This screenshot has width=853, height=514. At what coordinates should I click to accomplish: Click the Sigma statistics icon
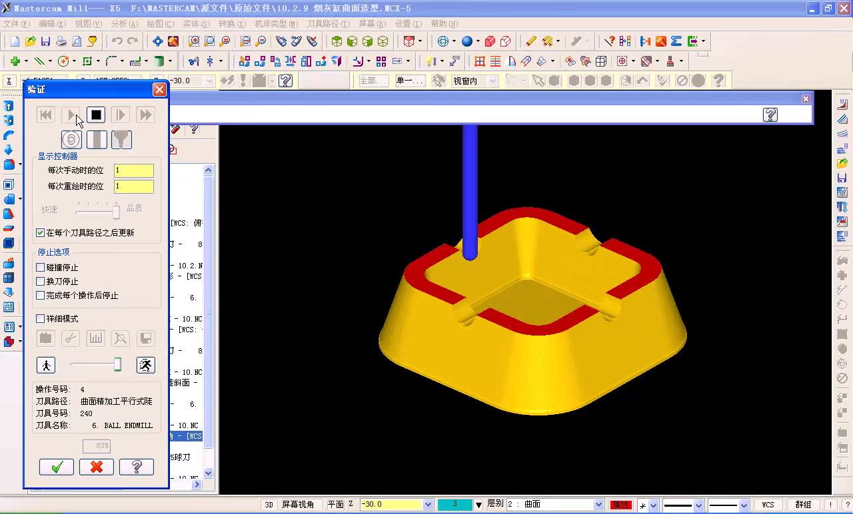tap(676, 41)
